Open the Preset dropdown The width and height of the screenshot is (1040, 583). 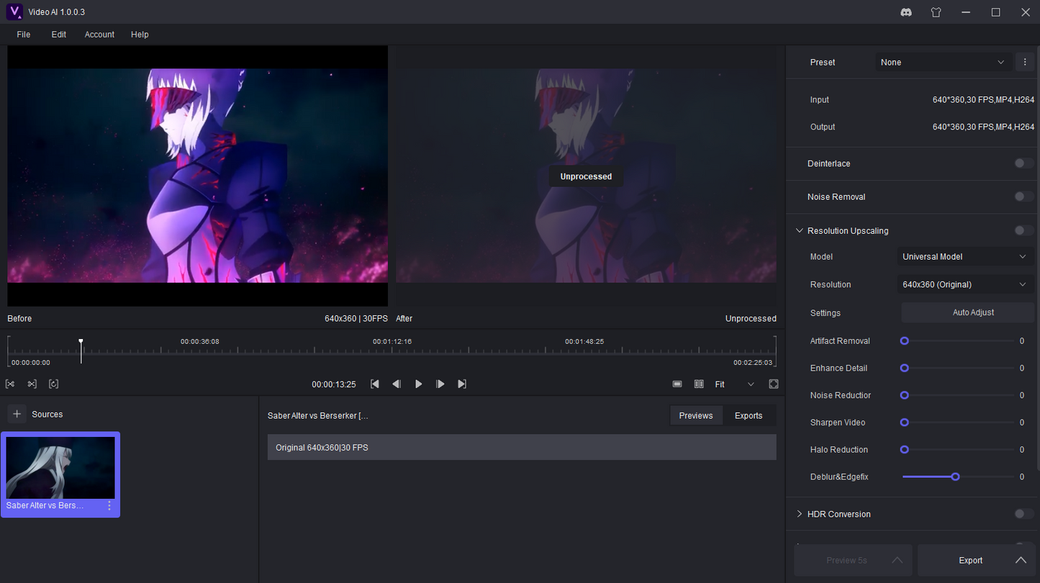pyautogui.click(x=942, y=63)
